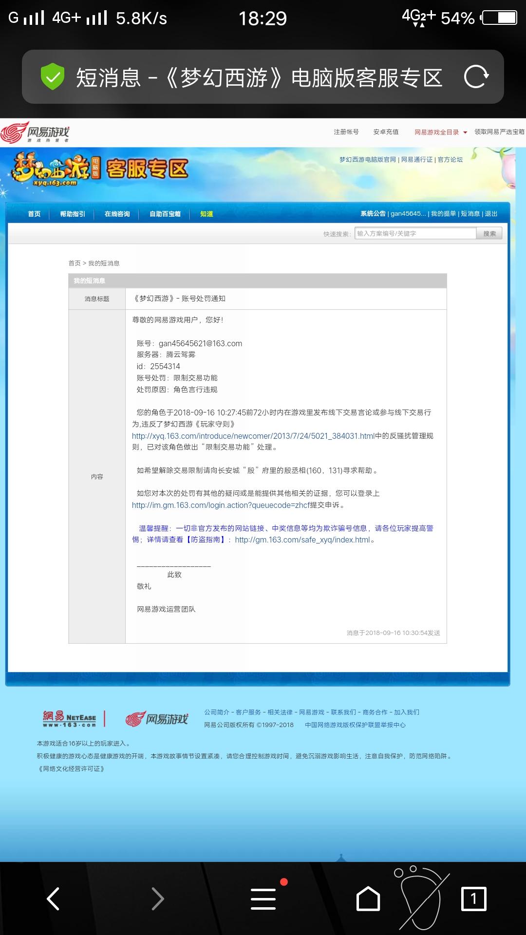Open the 官方论坛 link
This screenshot has width=526, height=935.
(x=451, y=159)
